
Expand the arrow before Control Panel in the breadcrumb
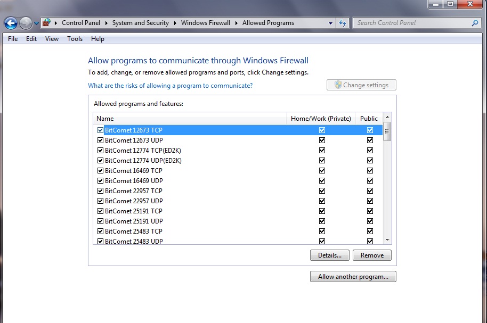click(56, 23)
